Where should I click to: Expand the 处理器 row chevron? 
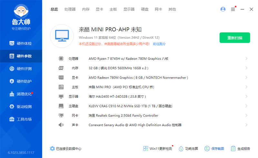coord(246,58)
